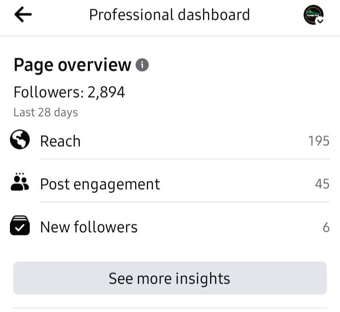This screenshot has height=312, width=340.
Task: Click the divider line below the Reach row
Action: pos(184,159)
